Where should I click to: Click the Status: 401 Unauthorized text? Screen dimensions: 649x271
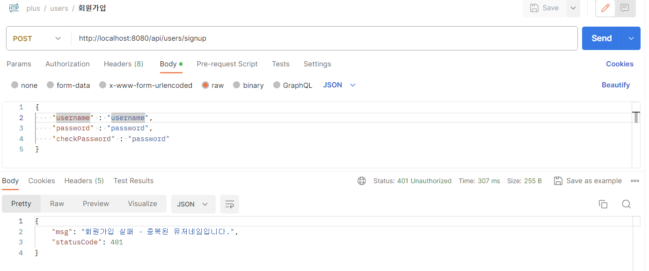point(412,181)
